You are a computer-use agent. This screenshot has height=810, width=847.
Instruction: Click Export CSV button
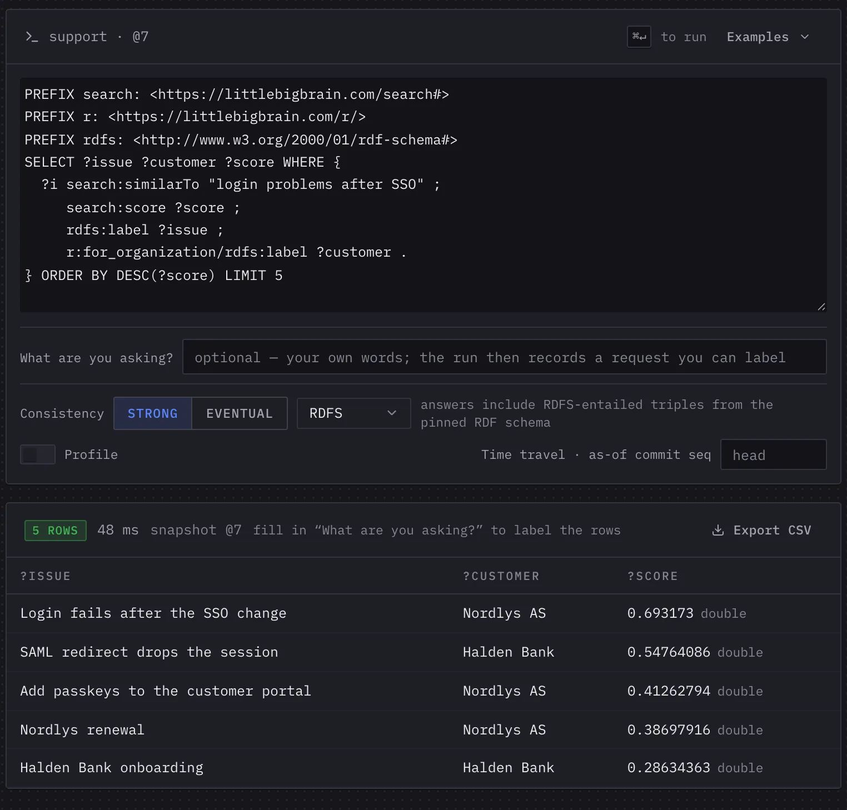[x=761, y=530]
